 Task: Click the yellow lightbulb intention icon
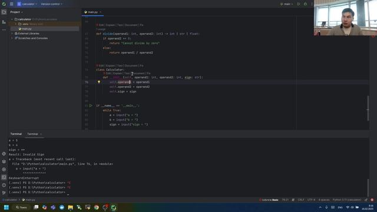(99, 82)
